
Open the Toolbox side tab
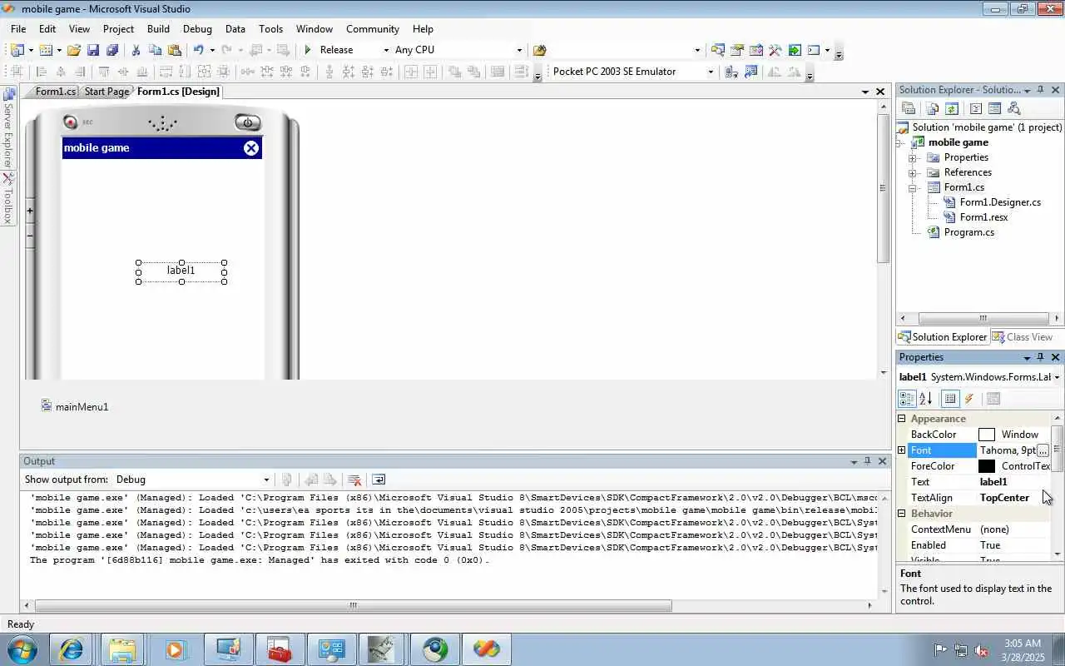8,199
